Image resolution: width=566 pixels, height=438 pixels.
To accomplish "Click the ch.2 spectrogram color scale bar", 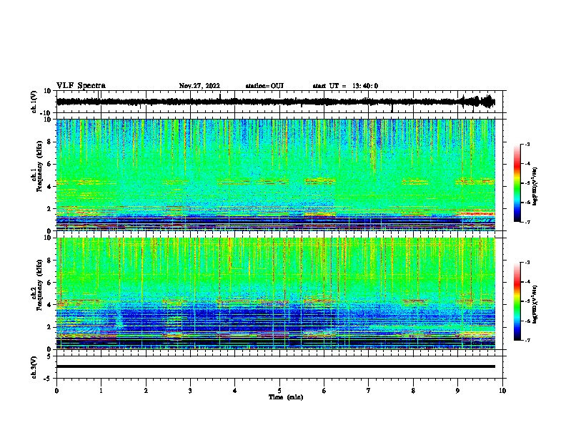I will pos(517,301).
